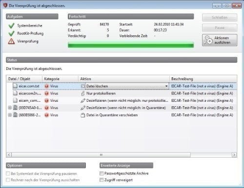Click the red warning triangle next to Virenprüfung

11,41
